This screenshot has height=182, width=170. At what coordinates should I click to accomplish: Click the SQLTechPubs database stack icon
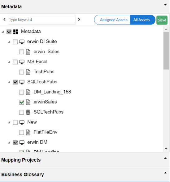tap(28, 112)
